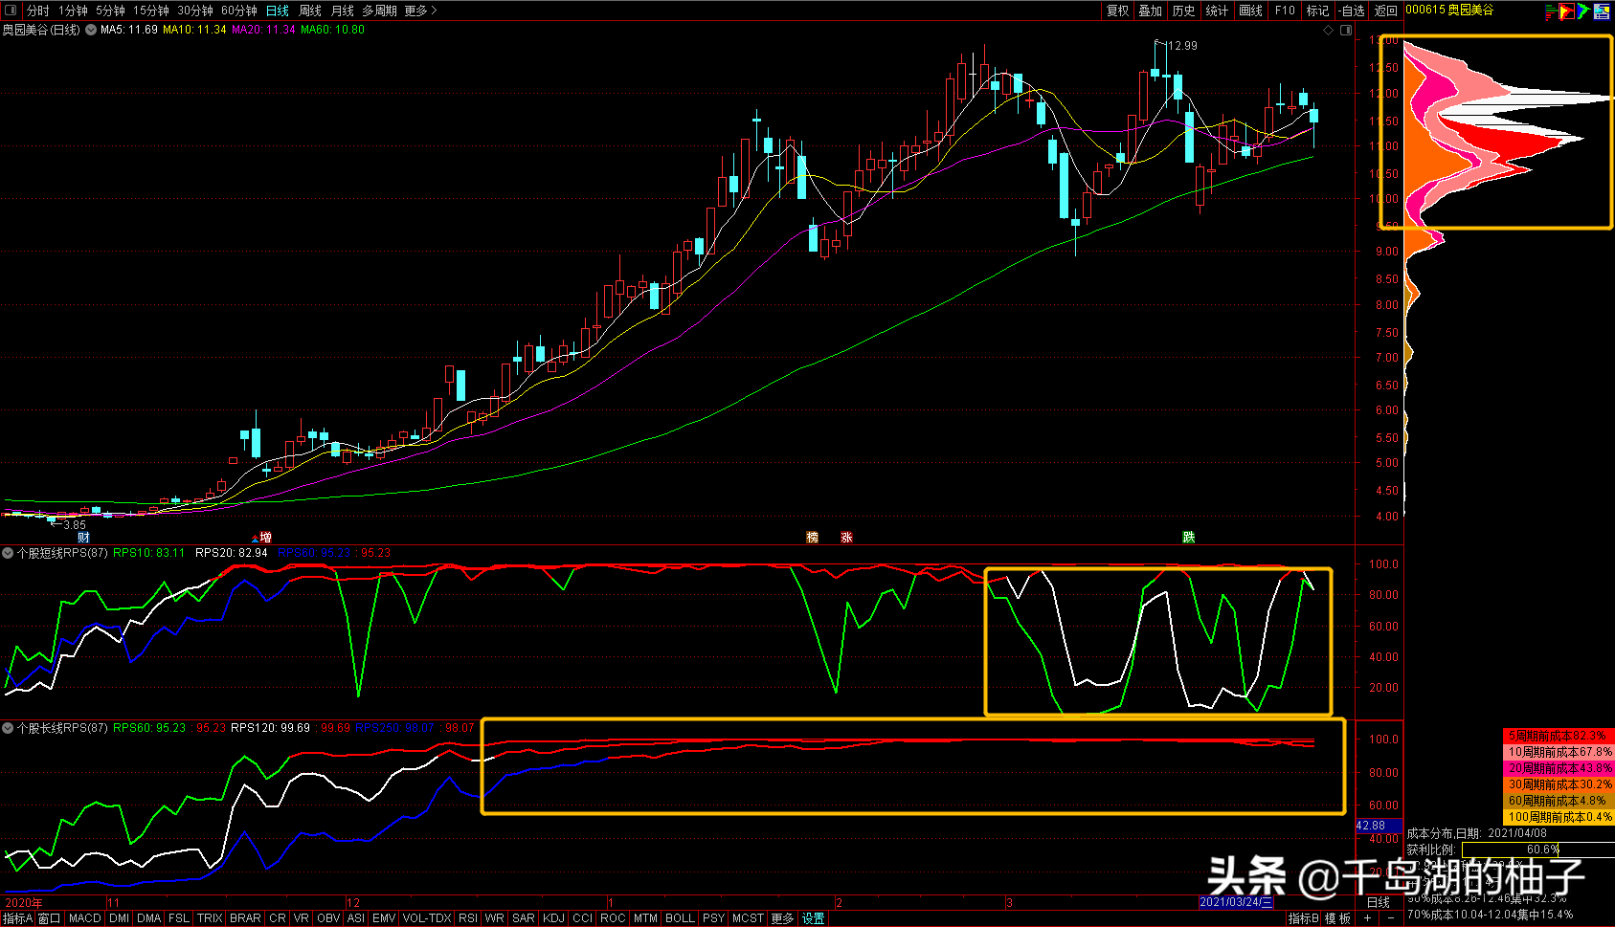Open the 更多 indicators list in bottom bar
The width and height of the screenshot is (1615, 927).
[x=782, y=918]
